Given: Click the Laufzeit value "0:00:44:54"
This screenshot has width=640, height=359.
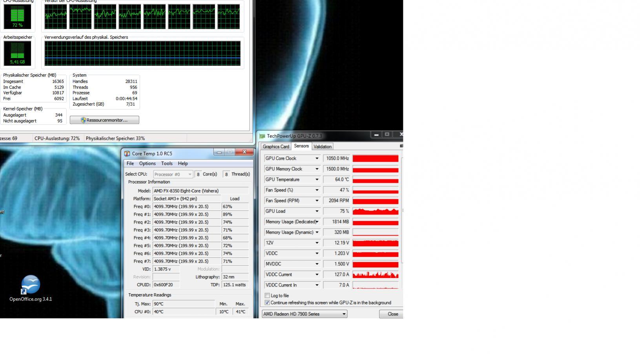Looking at the screenshot, I should point(126,99).
